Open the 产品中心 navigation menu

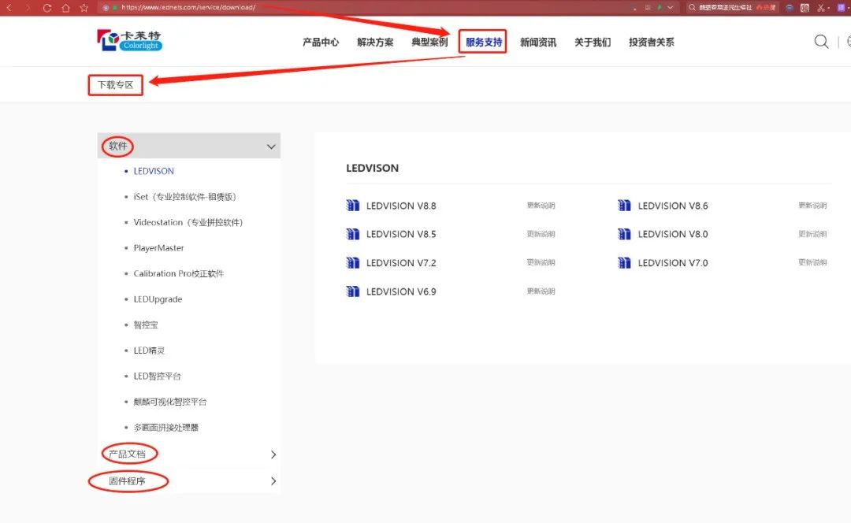pos(321,43)
